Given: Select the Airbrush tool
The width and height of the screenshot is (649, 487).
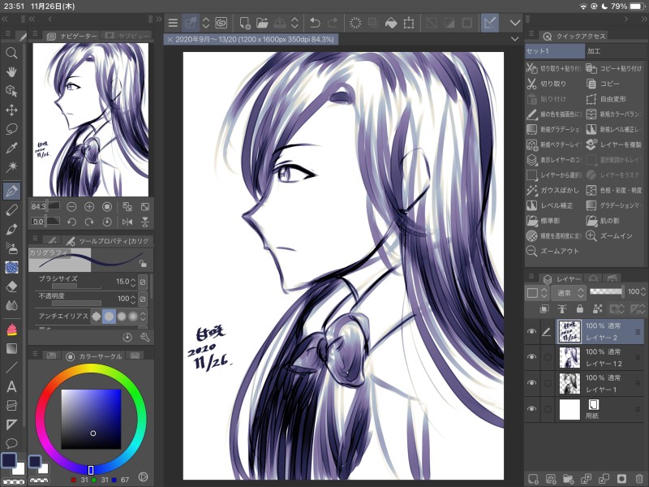Looking at the screenshot, I should click(x=11, y=248).
